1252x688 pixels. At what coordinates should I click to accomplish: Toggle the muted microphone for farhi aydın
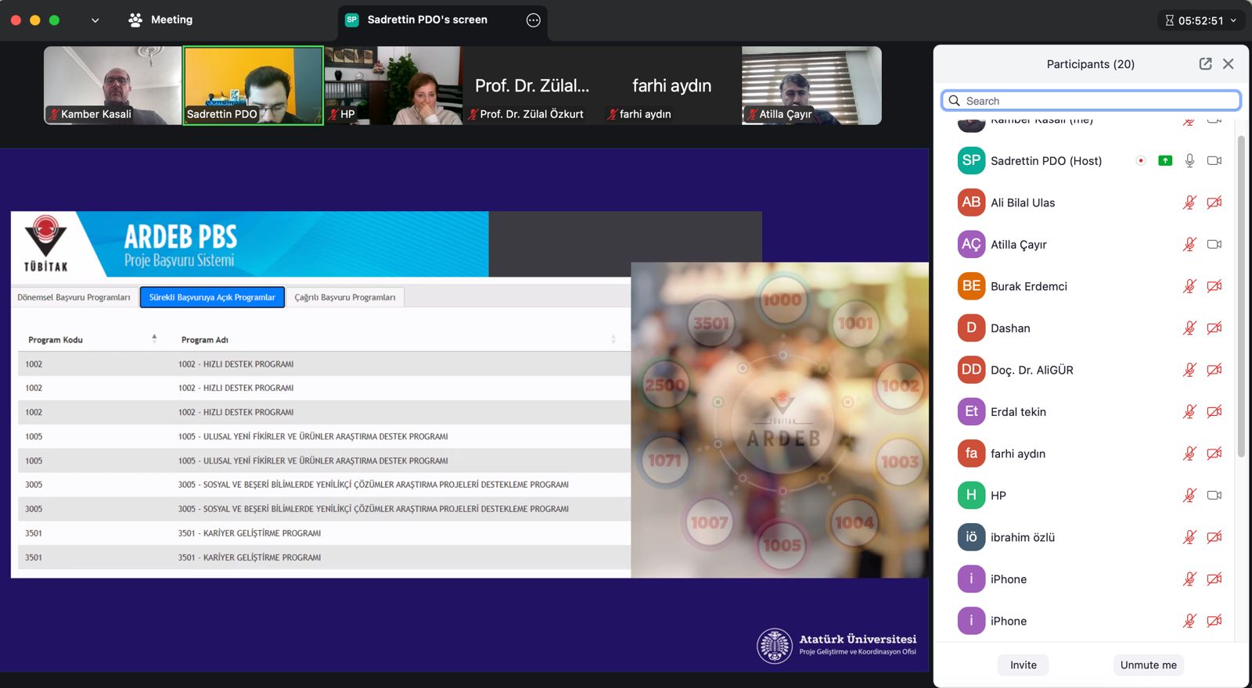pos(1189,453)
